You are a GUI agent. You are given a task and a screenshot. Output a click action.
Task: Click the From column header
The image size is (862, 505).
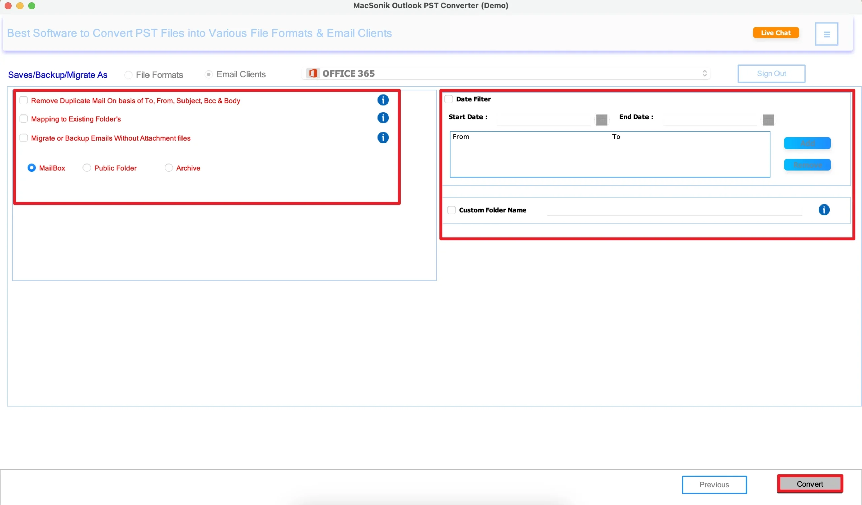530,137
